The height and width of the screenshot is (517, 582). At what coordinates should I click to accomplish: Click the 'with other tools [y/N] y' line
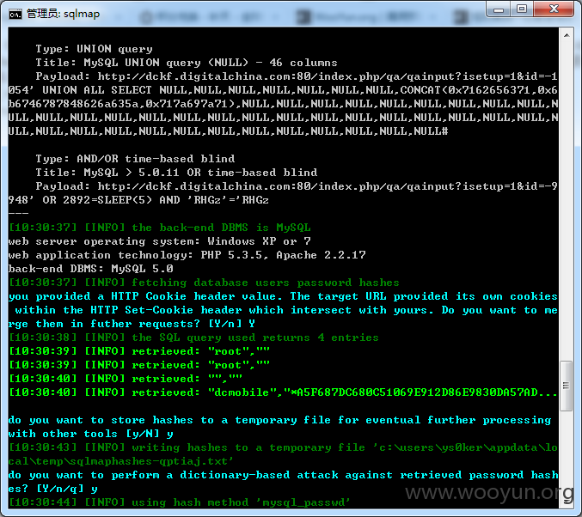(x=90, y=434)
